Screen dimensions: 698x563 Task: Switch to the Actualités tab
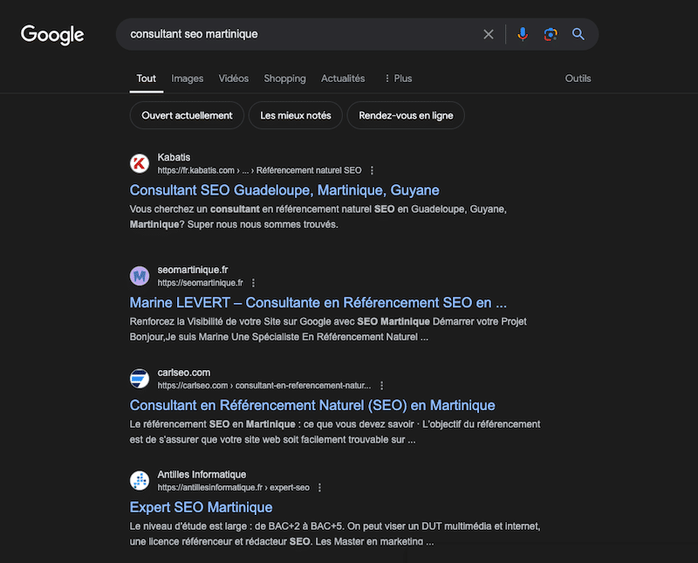point(343,79)
